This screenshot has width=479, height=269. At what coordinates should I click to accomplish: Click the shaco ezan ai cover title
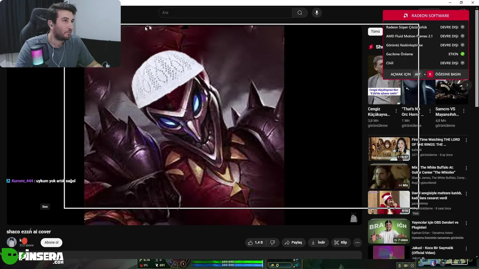(29, 232)
